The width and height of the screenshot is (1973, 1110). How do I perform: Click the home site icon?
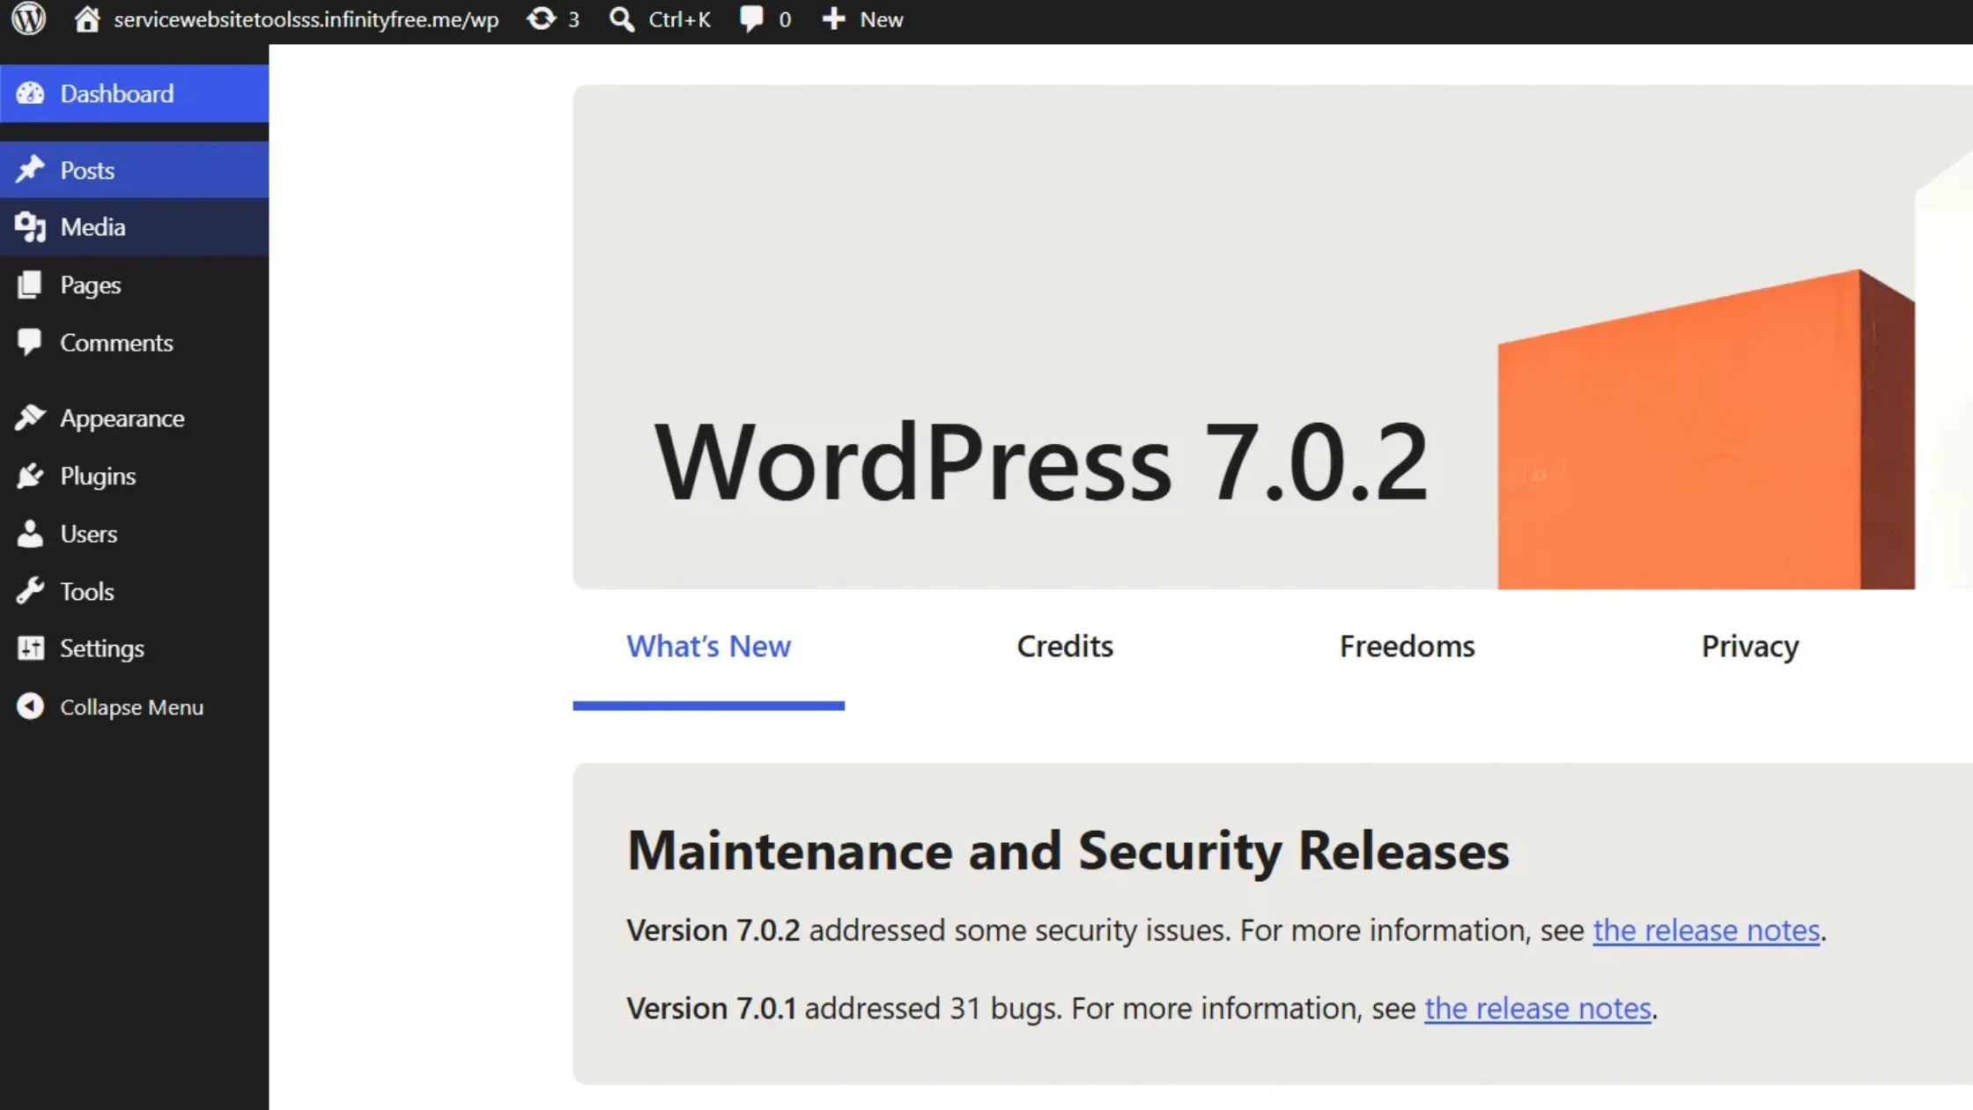click(x=86, y=18)
